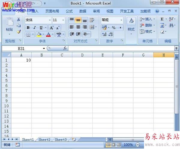Expand the 插入 cells dropdown arrow

(154, 19)
